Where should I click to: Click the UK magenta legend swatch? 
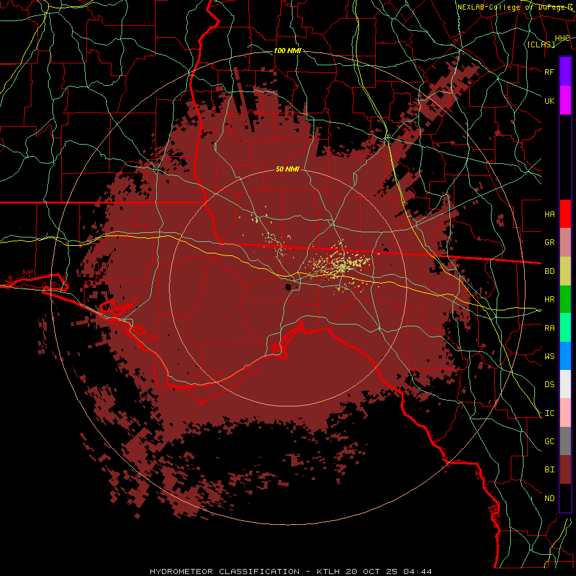pos(565,100)
